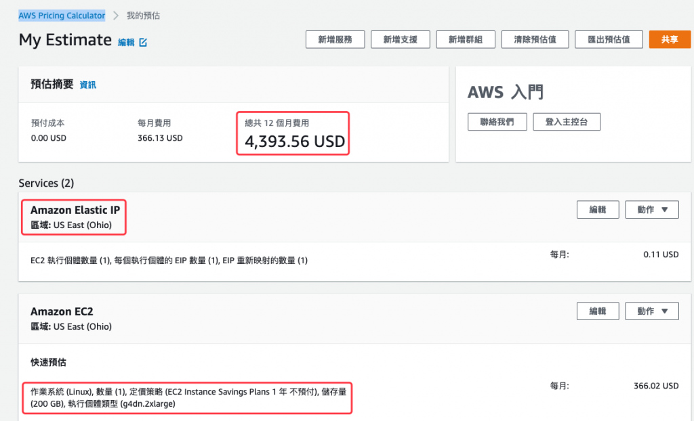Click the 匯出預估值 button
Viewport: 694px width, 421px height.
click(609, 39)
